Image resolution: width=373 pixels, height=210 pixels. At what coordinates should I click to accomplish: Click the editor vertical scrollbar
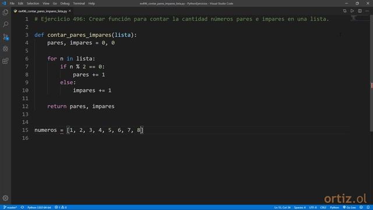pos(371,72)
